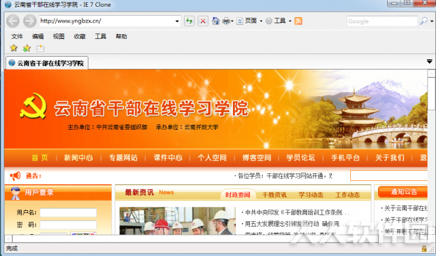Click the horizontal scrollbar left arrow

coord(8,238)
